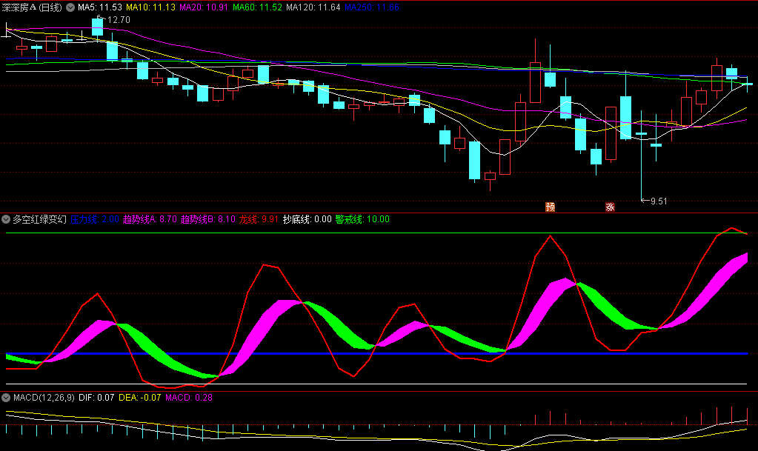Click the MACD(12,26,9) indicator name
The width and height of the screenshot is (758, 451).
(44, 398)
